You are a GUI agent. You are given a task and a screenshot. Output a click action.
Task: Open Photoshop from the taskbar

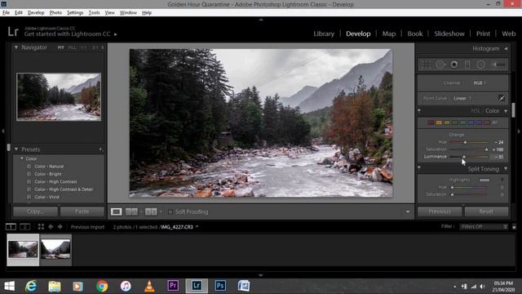pyautogui.click(x=220, y=286)
